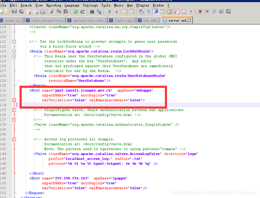
Task: Collapse the comment fold at line 124
Action: click(x=14, y=56)
